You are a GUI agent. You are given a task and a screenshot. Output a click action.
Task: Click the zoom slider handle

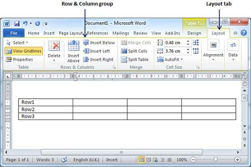[216, 159]
